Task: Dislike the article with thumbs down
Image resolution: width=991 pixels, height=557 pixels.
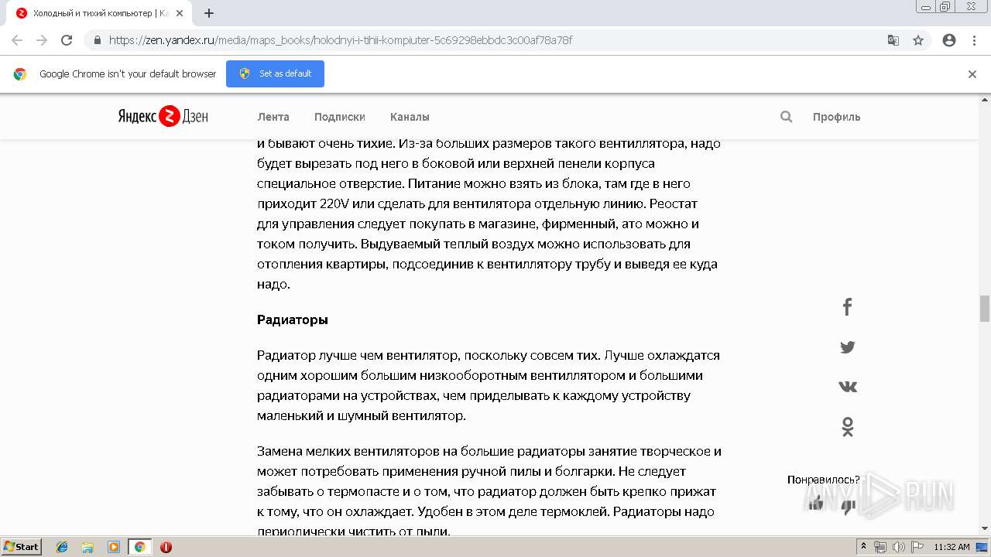Action: point(849,507)
